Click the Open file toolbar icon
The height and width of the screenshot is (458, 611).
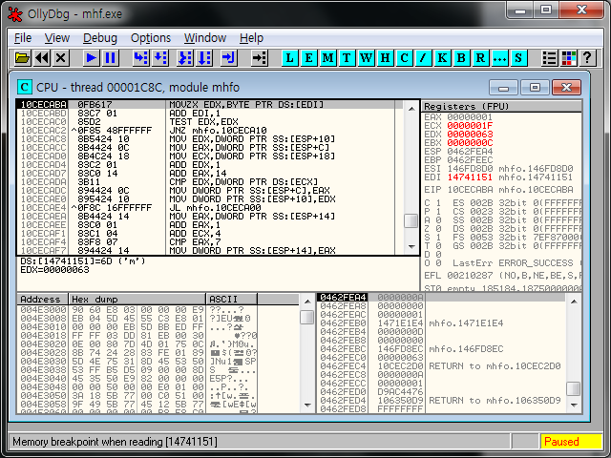pyautogui.click(x=23, y=58)
